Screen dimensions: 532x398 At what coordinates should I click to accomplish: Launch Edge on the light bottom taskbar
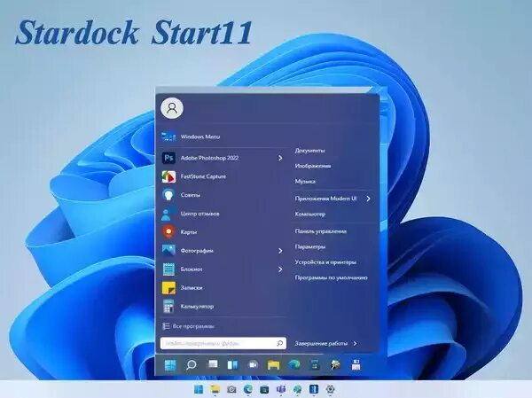(248, 389)
